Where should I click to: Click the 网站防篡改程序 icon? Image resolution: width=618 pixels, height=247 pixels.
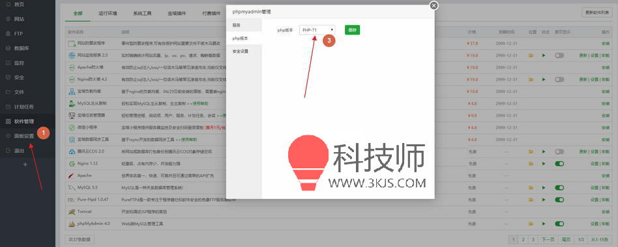72,43
